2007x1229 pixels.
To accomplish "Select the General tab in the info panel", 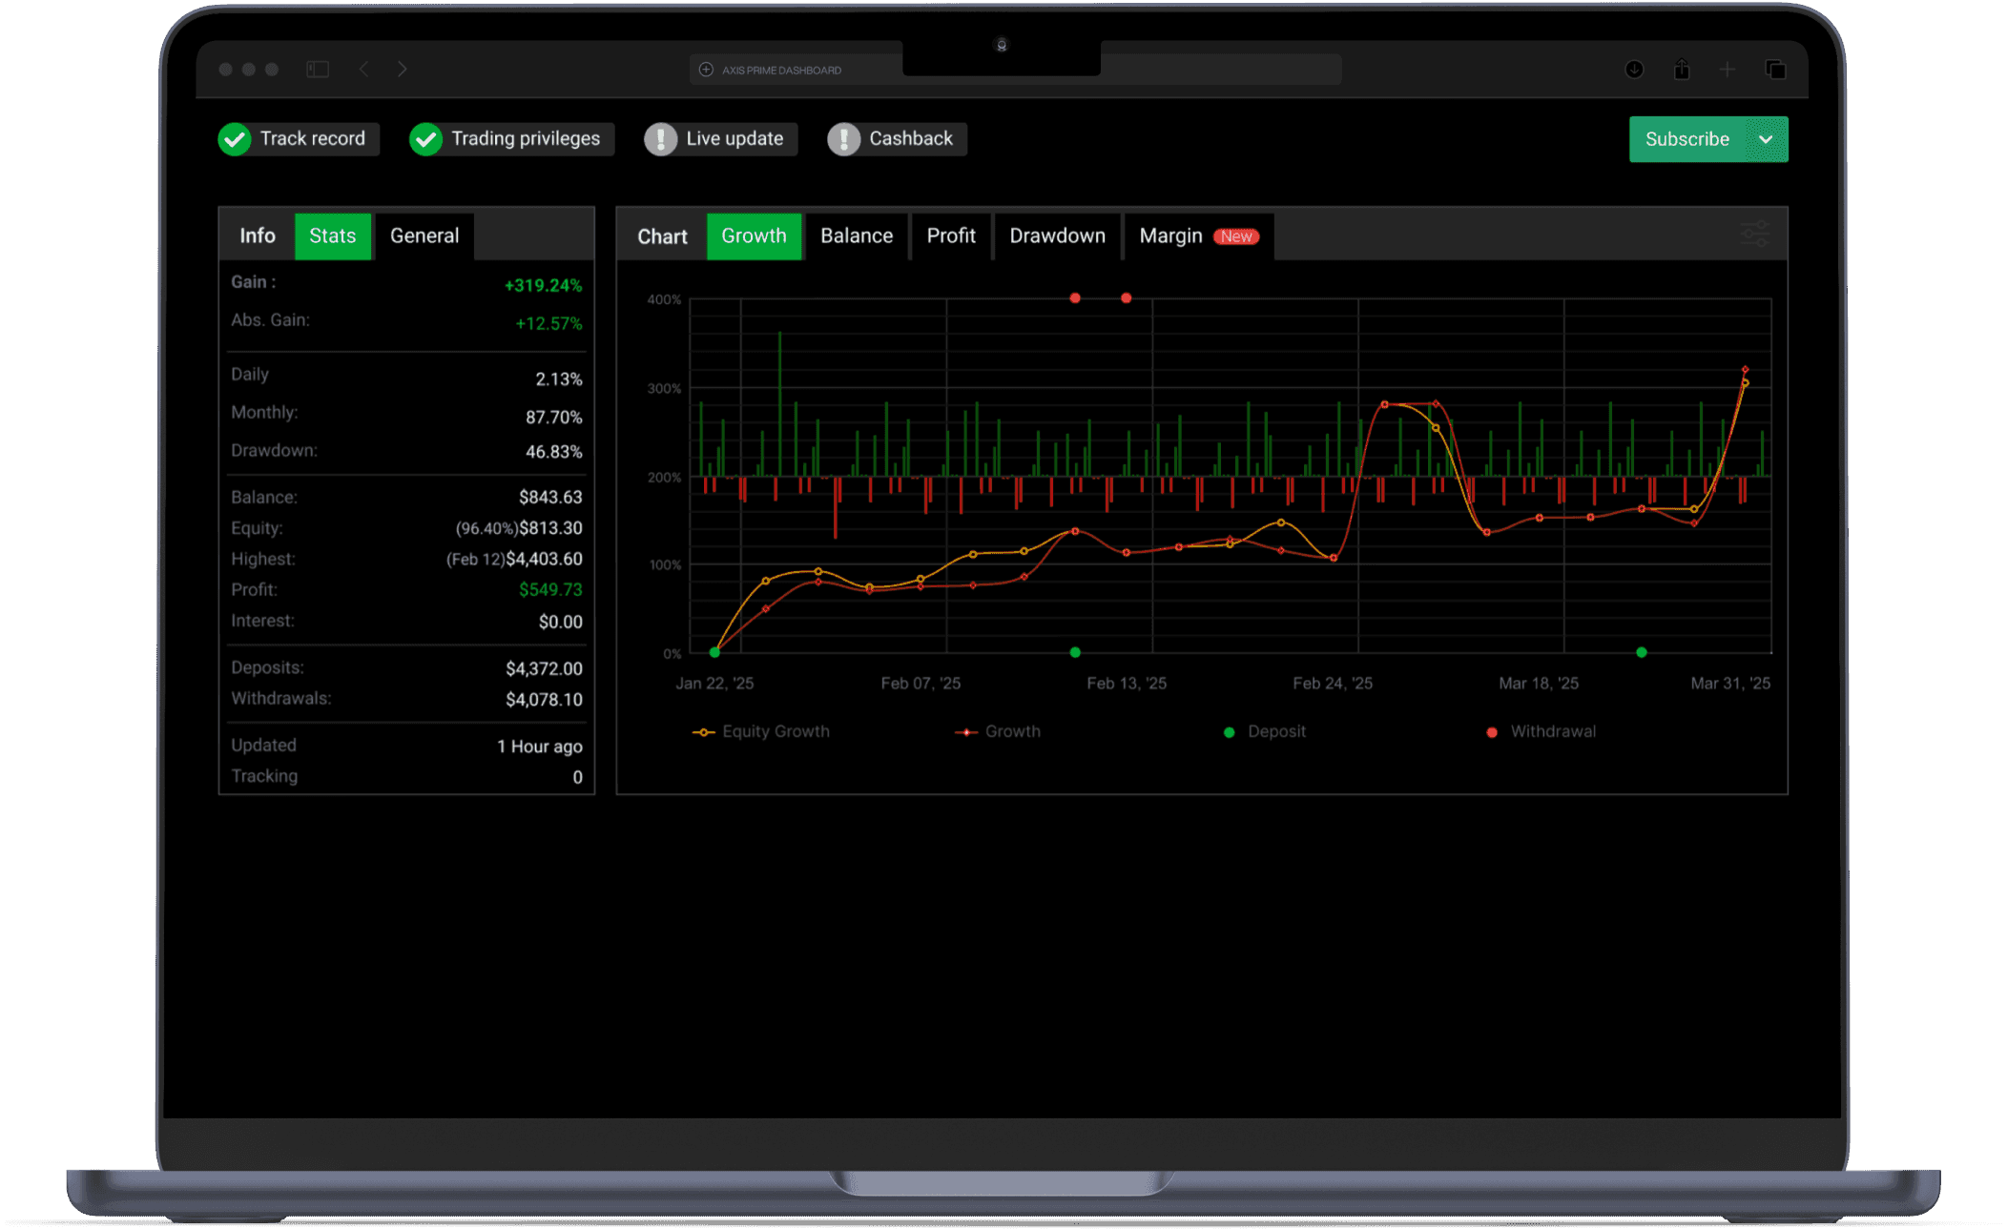I will point(424,236).
